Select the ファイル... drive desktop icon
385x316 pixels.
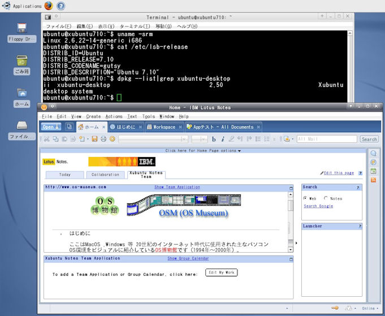[22, 130]
